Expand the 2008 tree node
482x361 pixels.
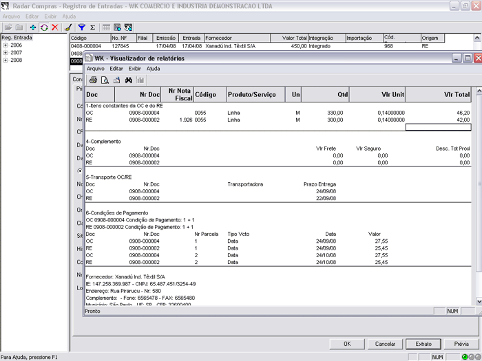pos(6,60)
